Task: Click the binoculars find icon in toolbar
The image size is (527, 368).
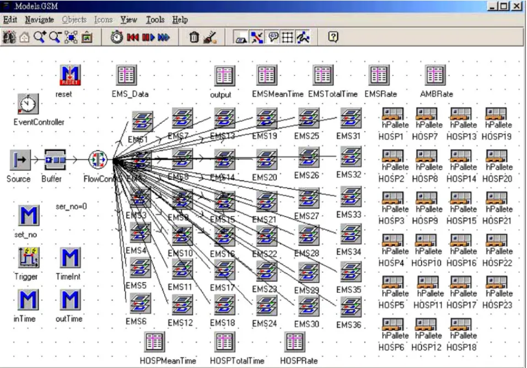Action: tap(9, 37)
